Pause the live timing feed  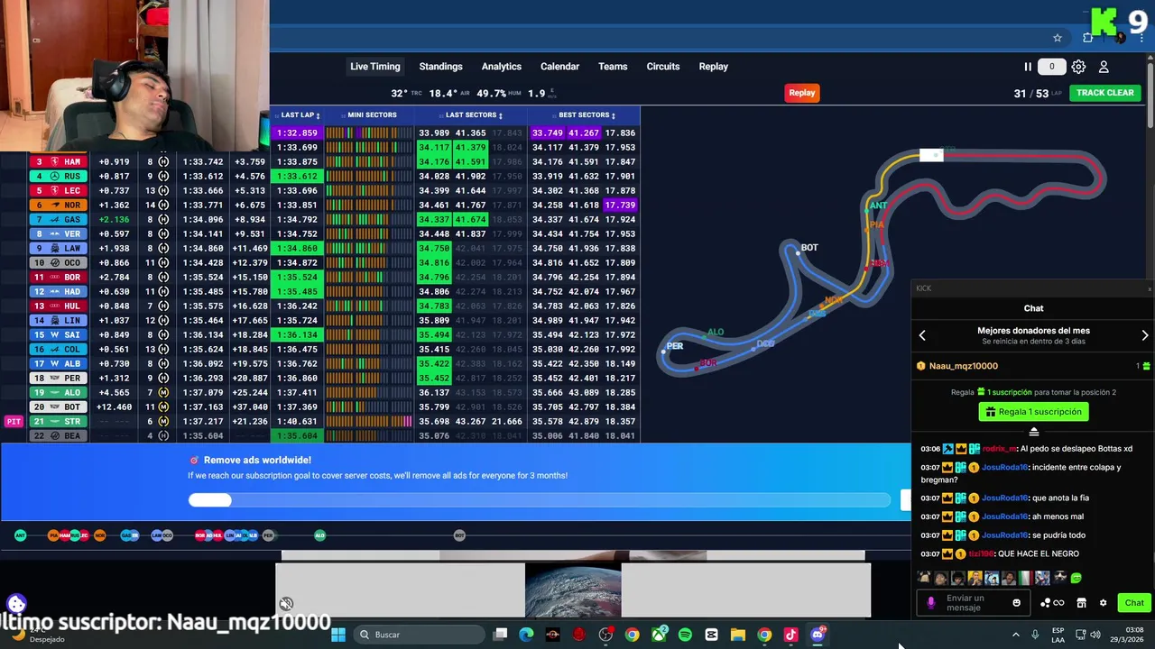(x=1027, y=67)
